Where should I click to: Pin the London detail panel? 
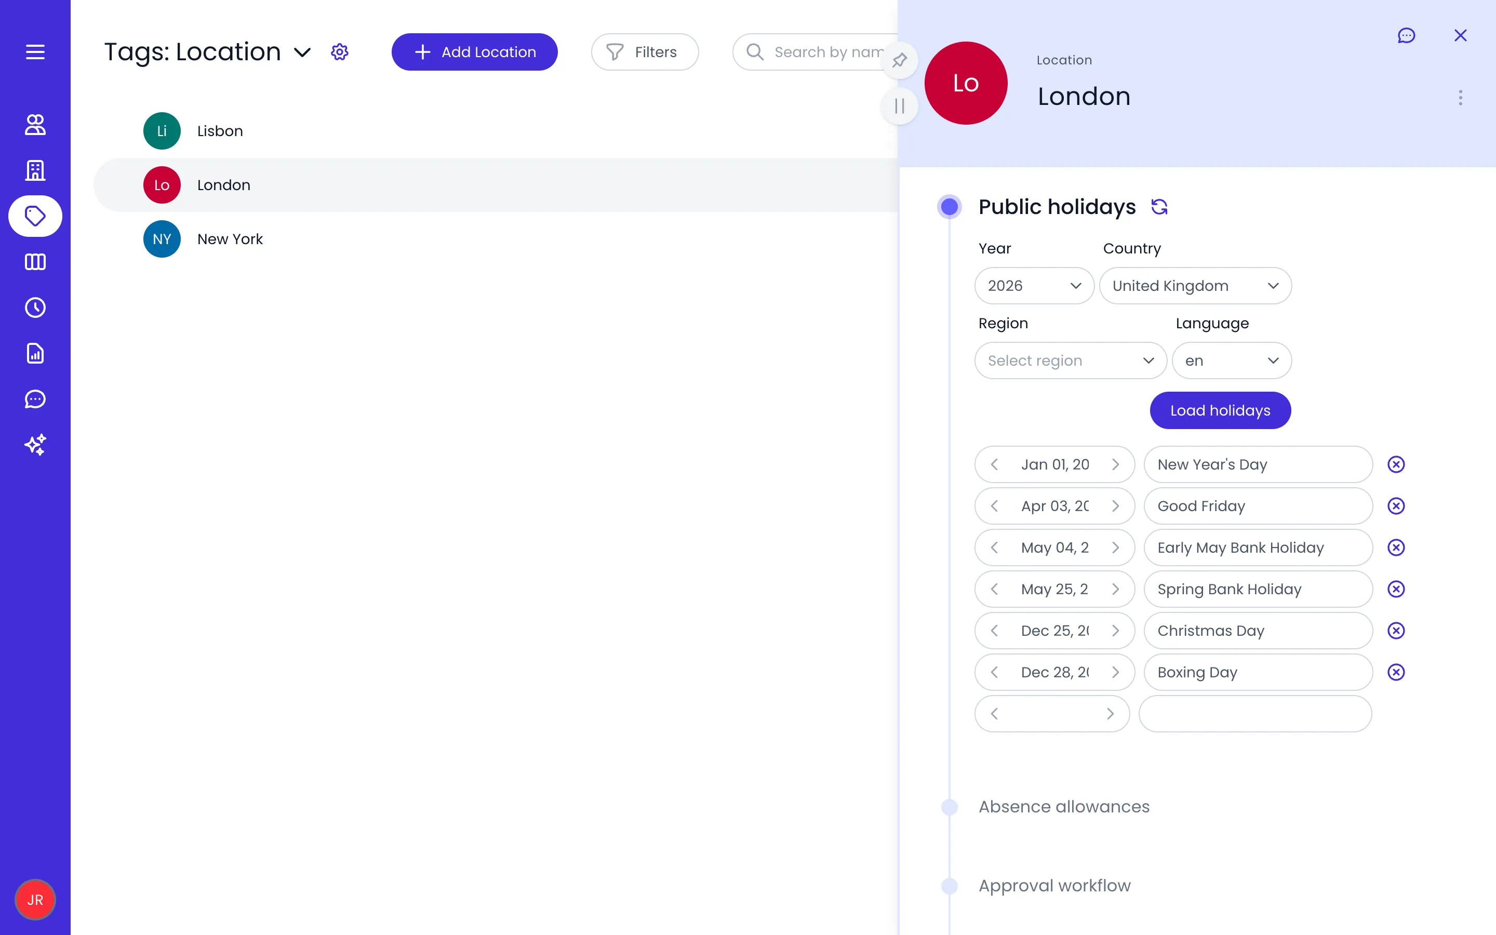click(900, 61)
